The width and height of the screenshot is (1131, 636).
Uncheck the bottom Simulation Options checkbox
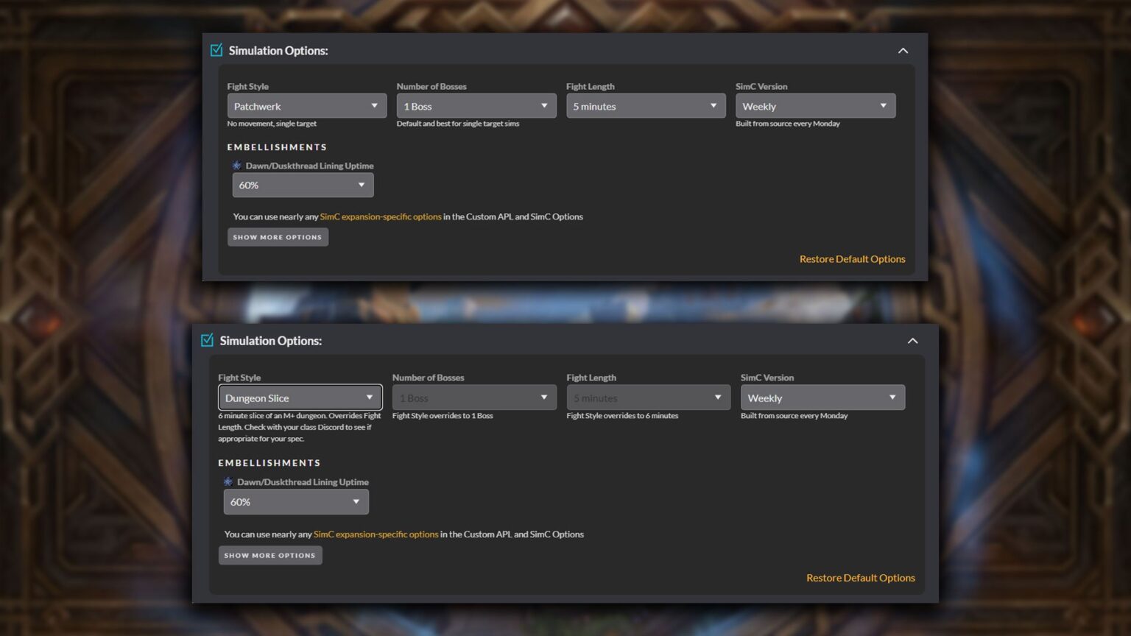(205, 340)
